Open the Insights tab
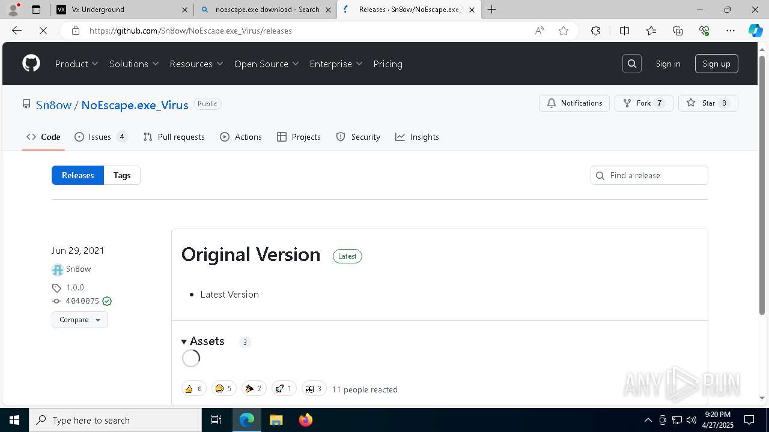This screenshot has height=432, width=769. point(417,137)
